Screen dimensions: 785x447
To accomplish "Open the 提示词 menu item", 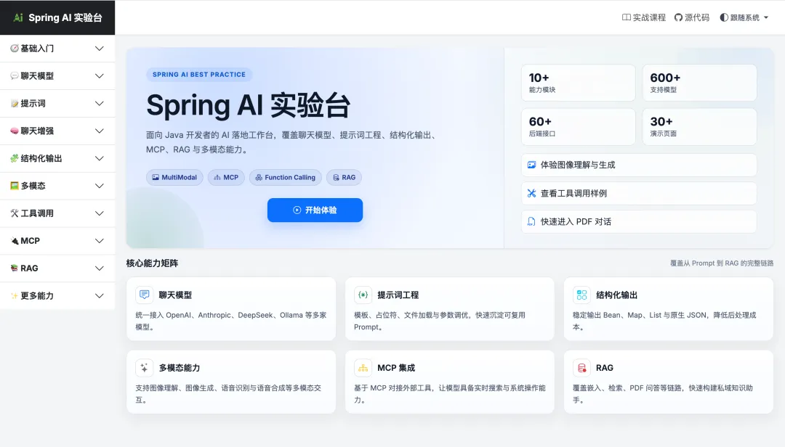I will coord(57,104).
